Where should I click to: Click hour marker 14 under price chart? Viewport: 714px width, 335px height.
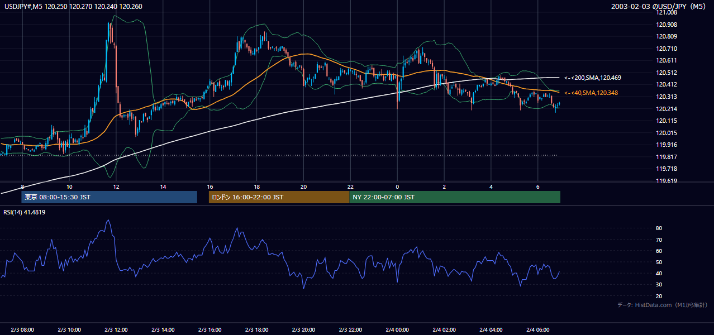163,186
